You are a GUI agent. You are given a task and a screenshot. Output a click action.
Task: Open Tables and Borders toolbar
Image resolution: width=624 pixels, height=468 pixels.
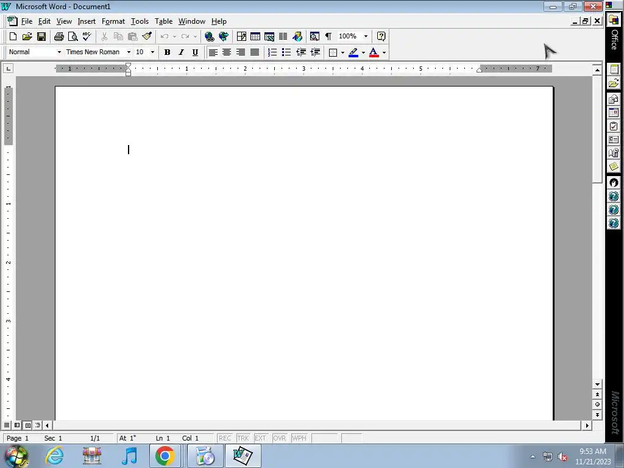pyautogui.click(x=241, y=37)
